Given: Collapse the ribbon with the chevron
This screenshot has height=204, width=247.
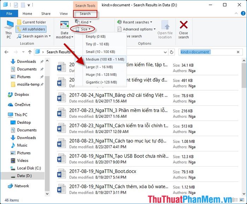Looking at the screenshot, I should [236, 13].
